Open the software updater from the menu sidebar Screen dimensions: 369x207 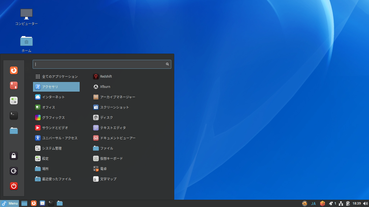pyautogui.click(x=14, y=85)
